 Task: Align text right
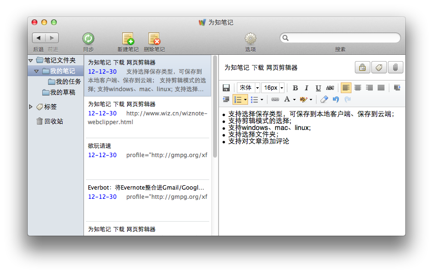click(369, 88)
